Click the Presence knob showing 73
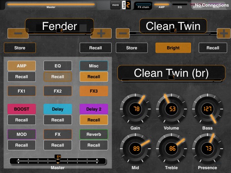 [208, 148]
